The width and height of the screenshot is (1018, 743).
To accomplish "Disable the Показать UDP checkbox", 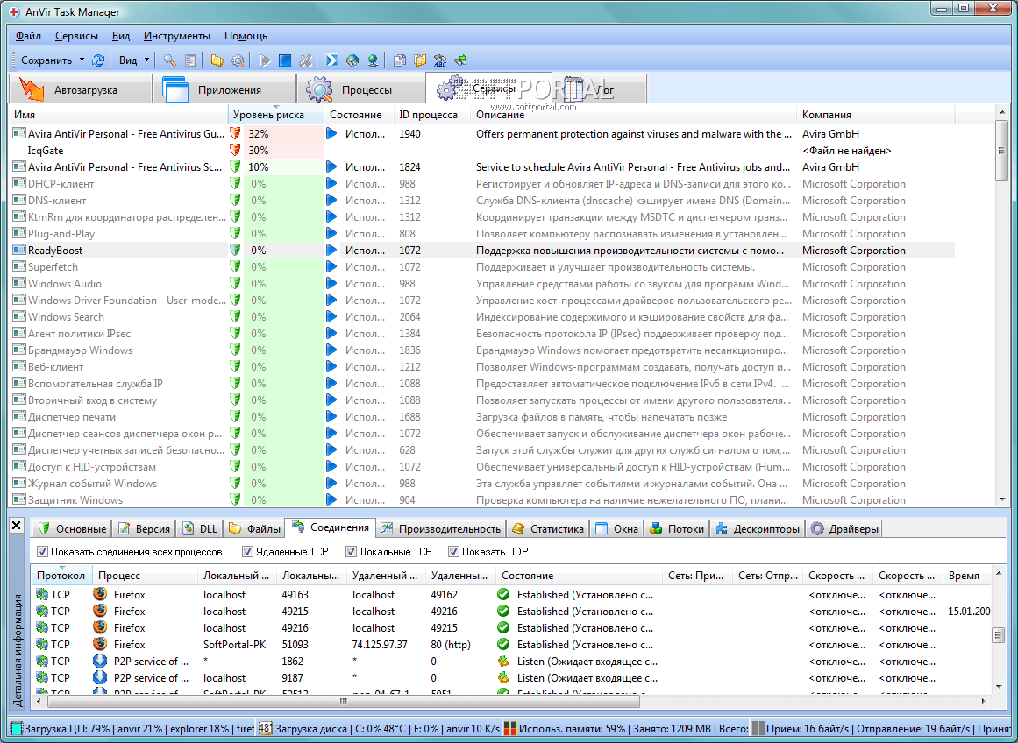I will tap(453, 552).
